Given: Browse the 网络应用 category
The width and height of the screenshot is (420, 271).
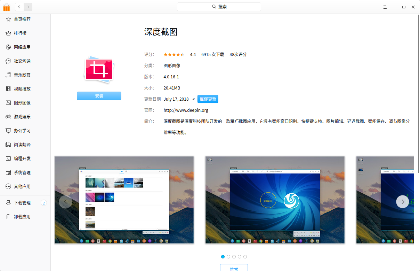Looking at the screenshot, I should coord(22,47).
